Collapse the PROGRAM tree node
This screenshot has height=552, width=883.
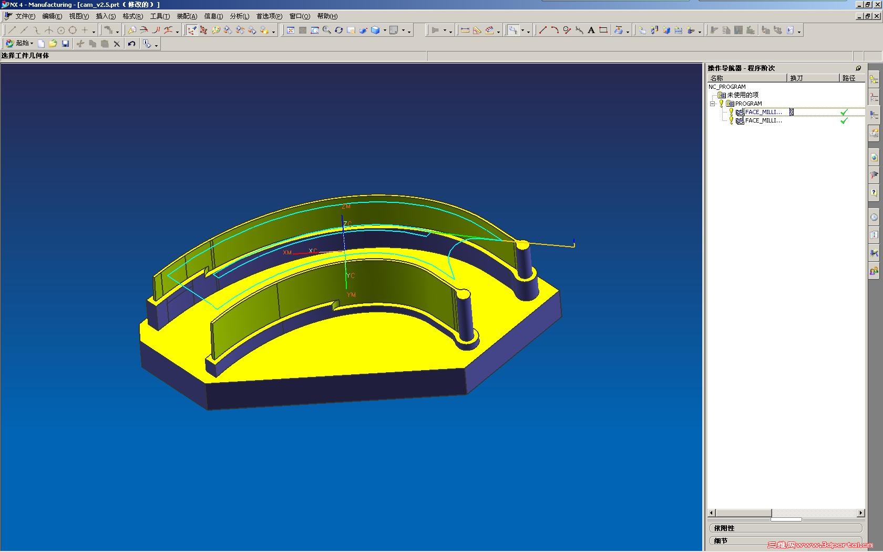pyautogui.click(x=713, y=104)
